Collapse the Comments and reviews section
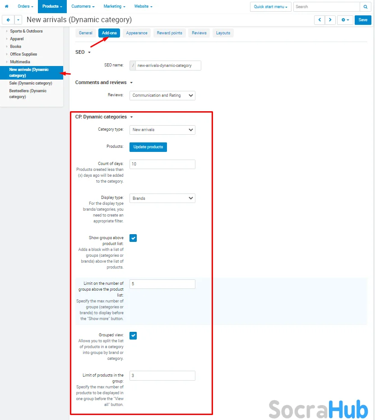The width and height of the screenshot is (375, 420). [104, 82]
